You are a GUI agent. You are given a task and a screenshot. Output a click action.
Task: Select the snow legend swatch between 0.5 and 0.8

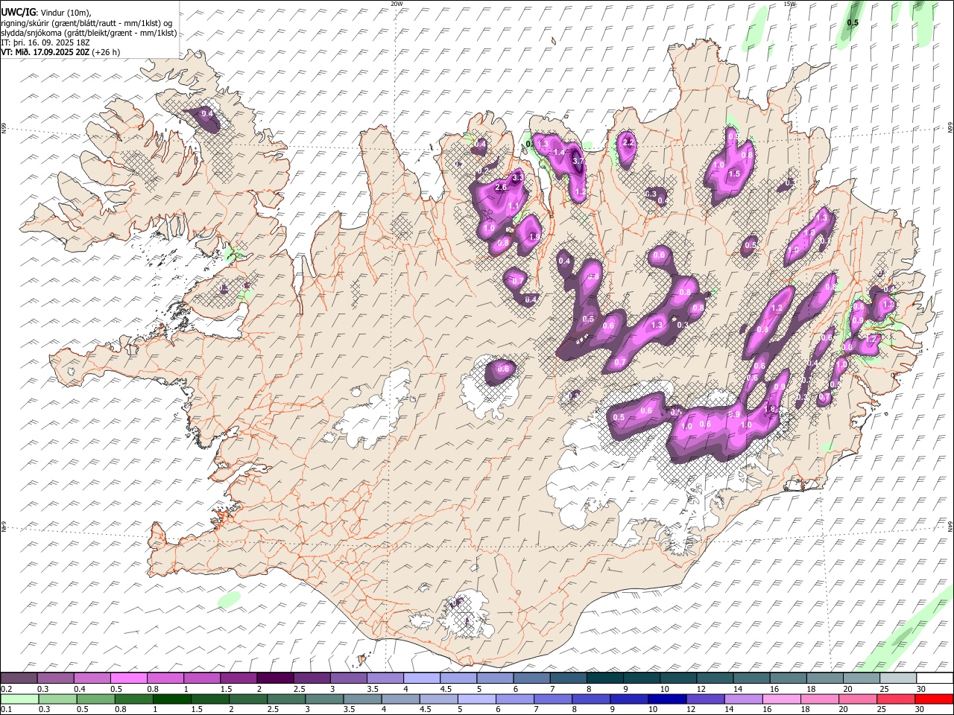[x=128, y=679]
